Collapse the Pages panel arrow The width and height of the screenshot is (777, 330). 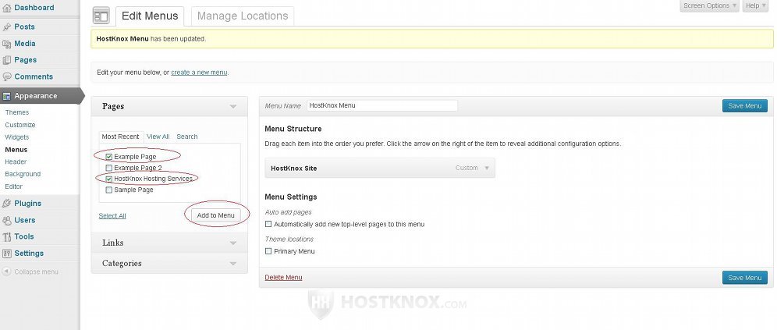[x=233, y=107]
